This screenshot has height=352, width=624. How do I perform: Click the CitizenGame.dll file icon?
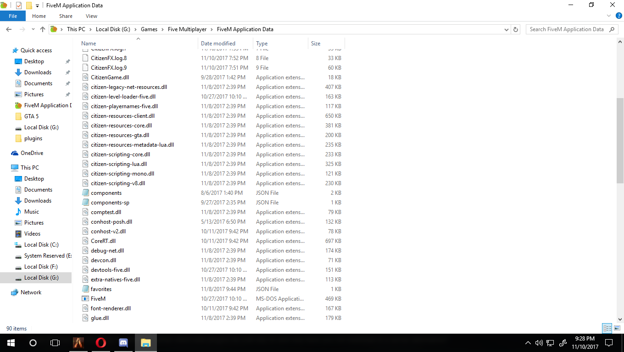(85, 77)
